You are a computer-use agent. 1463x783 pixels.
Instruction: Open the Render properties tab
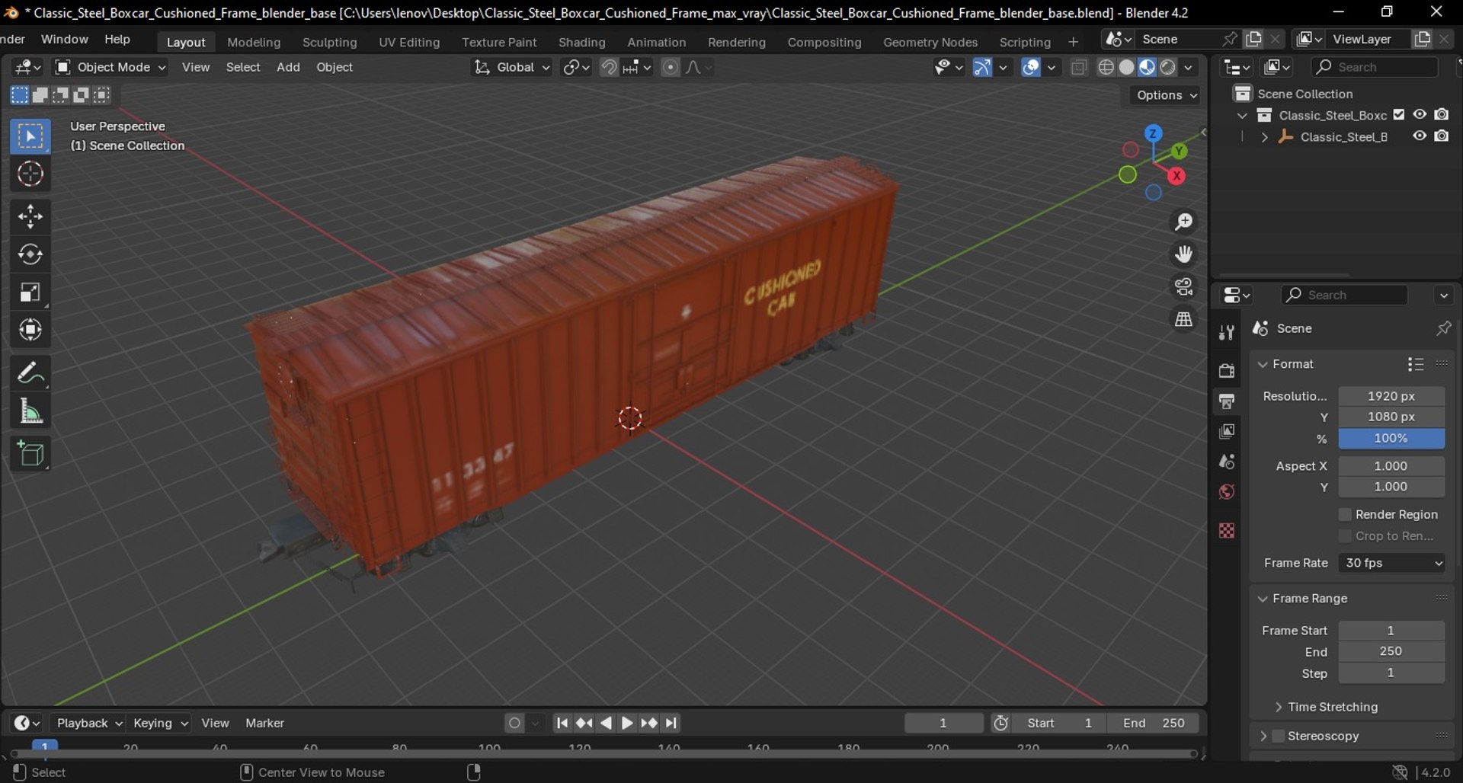click(x=1226, y=371)
